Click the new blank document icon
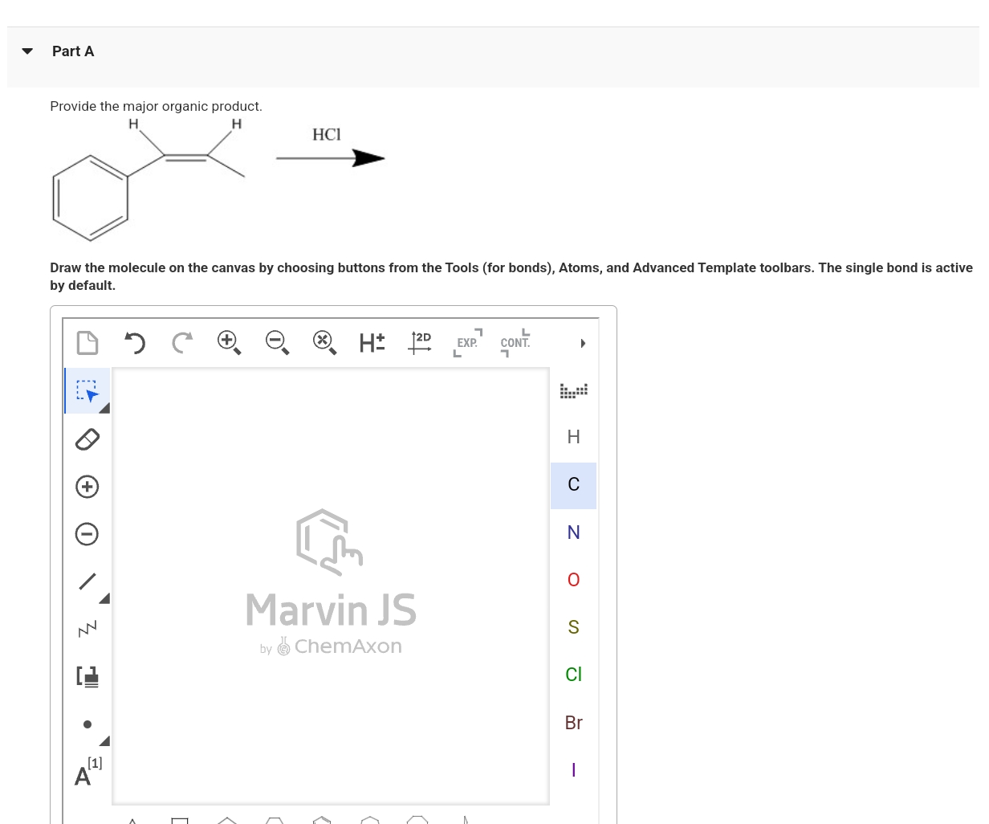 click(x=88, y=343)
